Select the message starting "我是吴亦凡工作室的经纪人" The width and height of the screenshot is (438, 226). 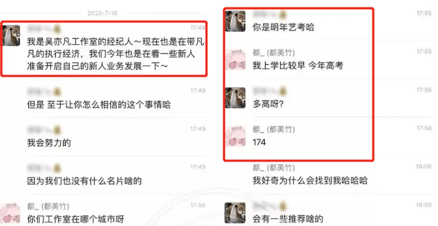pos(116,54)
